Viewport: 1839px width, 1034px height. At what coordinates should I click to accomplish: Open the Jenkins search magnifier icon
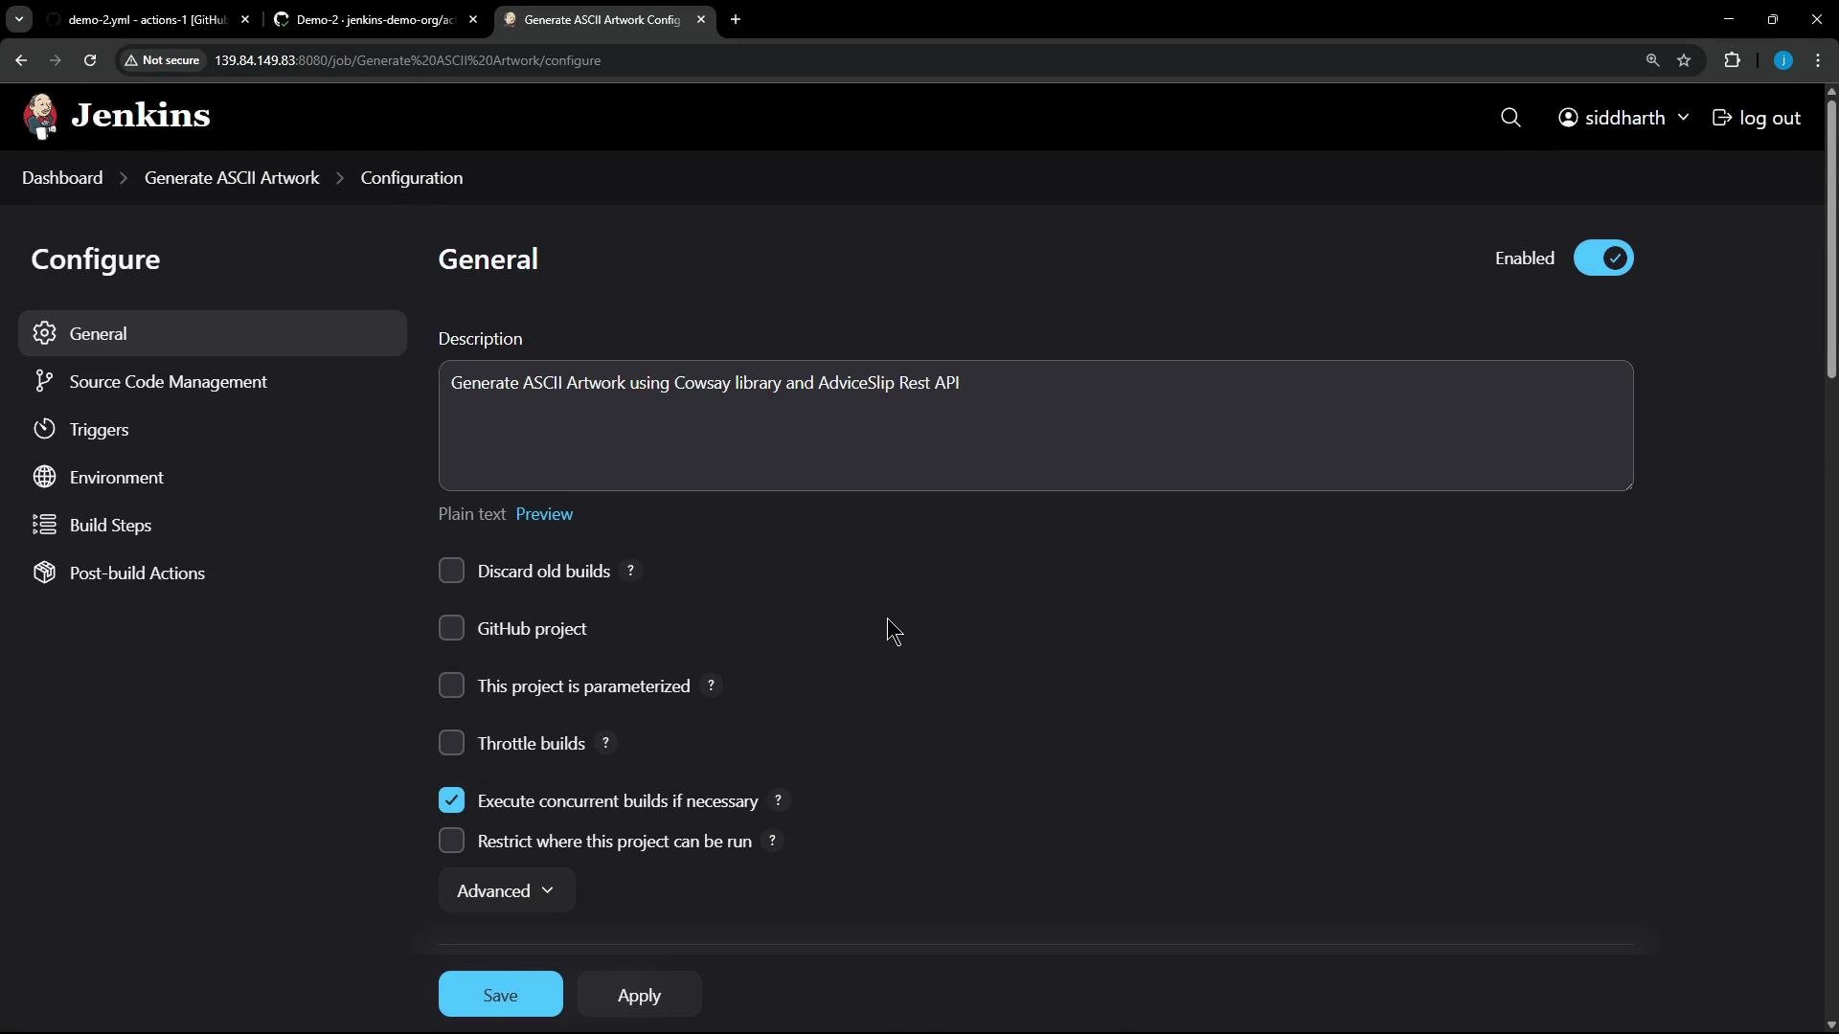tap(1510, 118)
